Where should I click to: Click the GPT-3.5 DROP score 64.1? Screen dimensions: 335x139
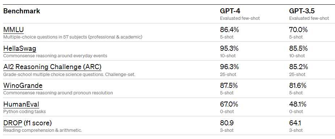click(295, 123)
